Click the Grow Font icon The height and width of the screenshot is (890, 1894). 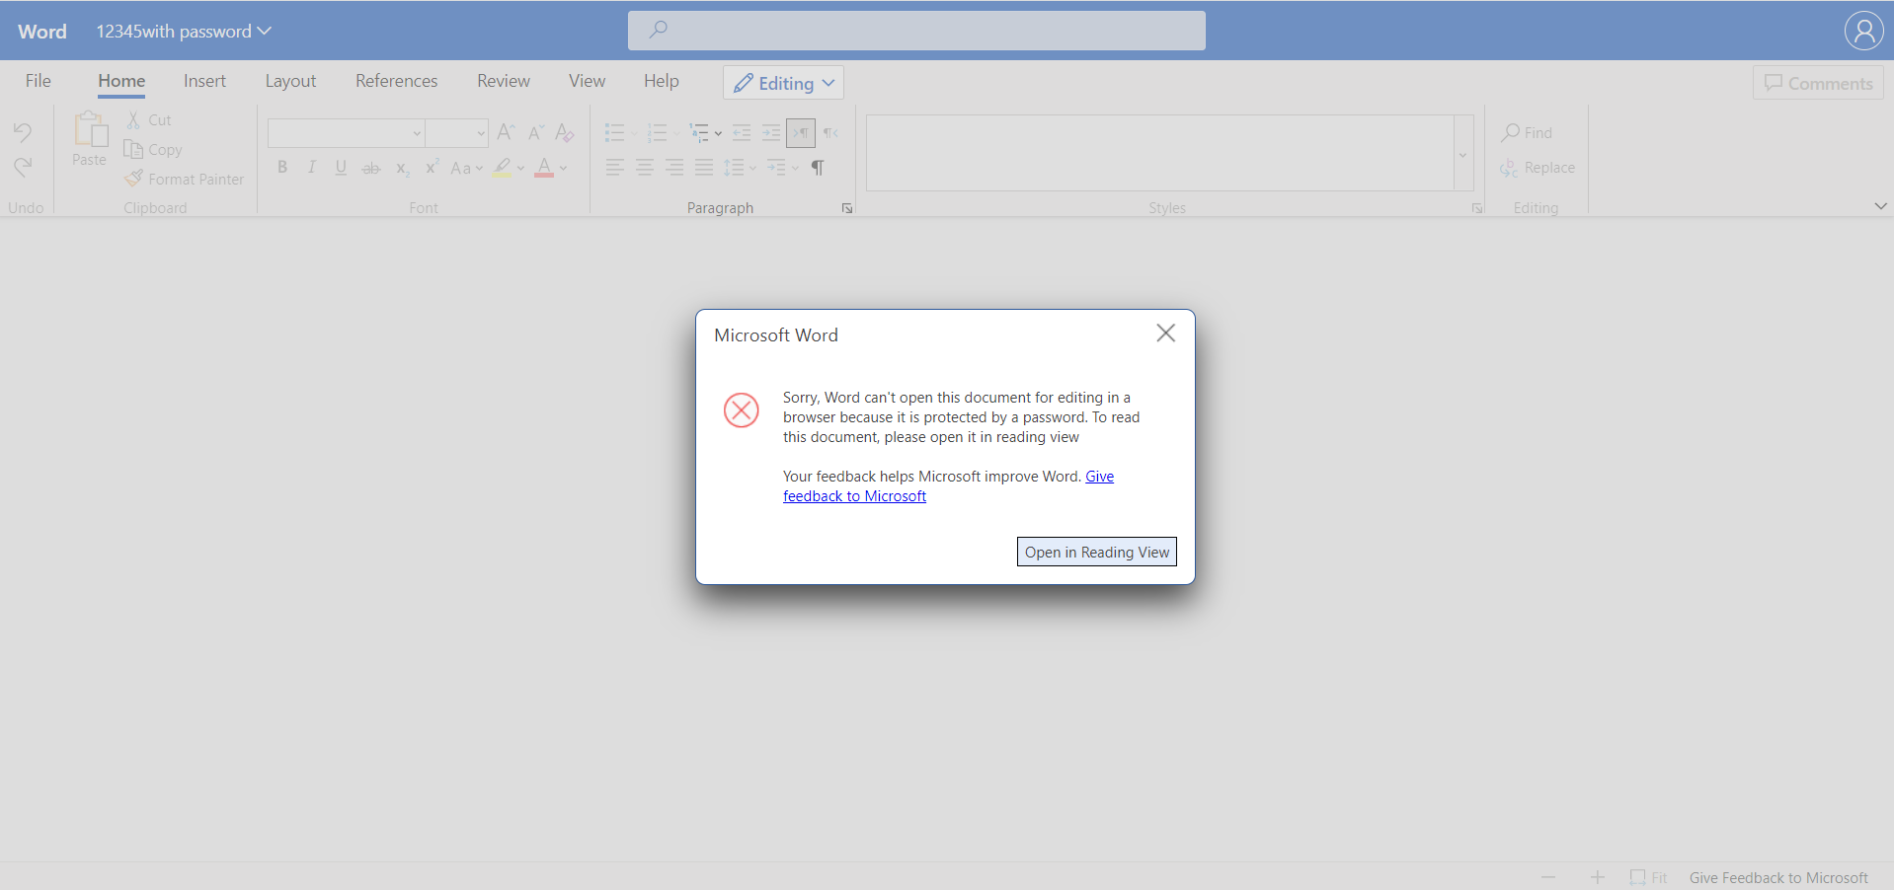pyautogui.click(x=506, y=132)
